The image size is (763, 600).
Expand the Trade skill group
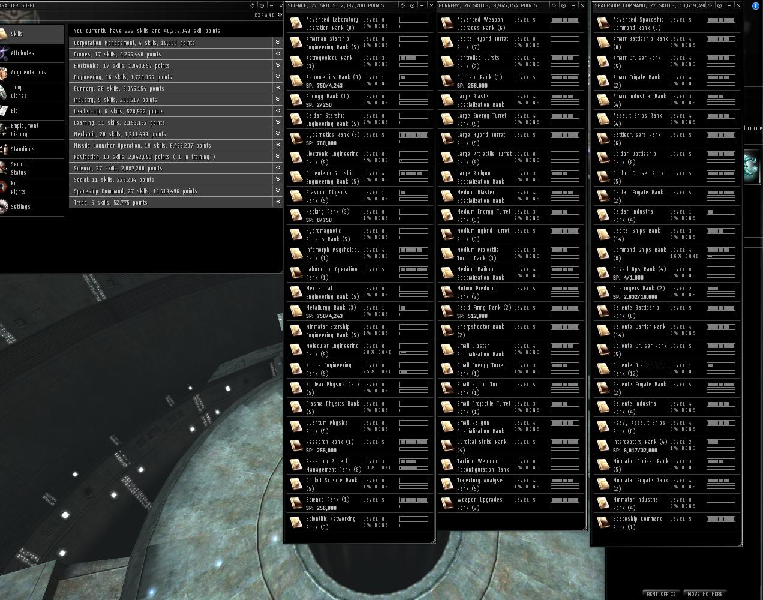pos(278,202)
